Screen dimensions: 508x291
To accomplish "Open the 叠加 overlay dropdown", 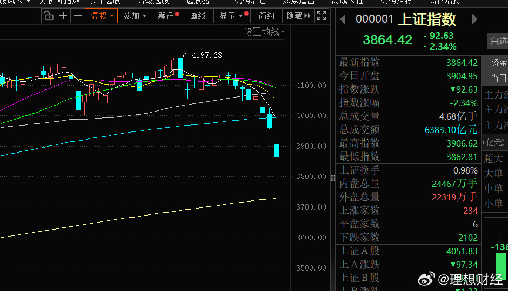I will pyautogui.click(x=134, y=16).
